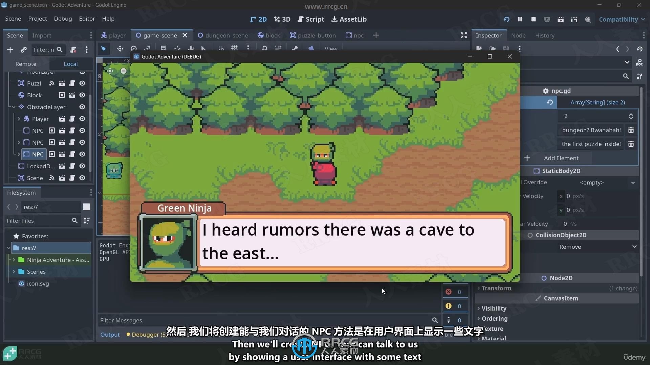Viewport: 650px width, 365px height.
Task: Click the group icon on Block node
Action: click(62, 95)
